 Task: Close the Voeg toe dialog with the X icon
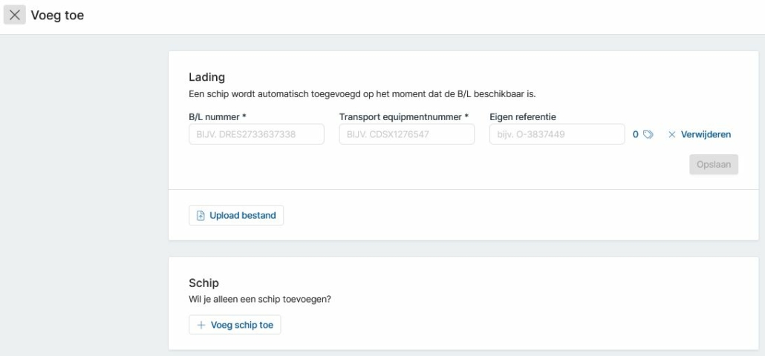[x=15, y=15]
